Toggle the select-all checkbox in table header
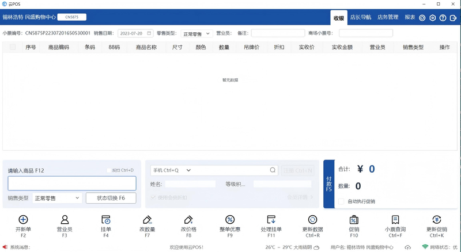This screenshot has height=252, width=461. click(x=13, y=47)
